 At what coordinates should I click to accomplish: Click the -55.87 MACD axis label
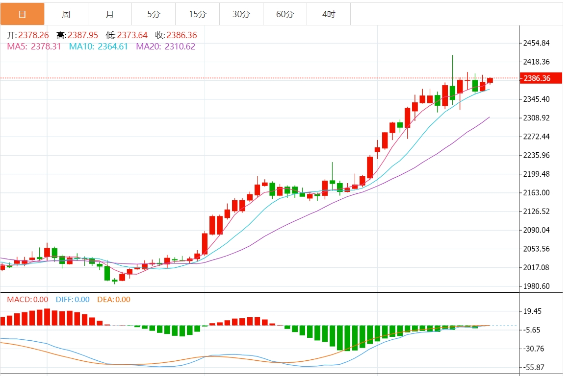click(x=534, y=368)
